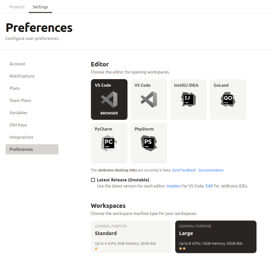Select the VS Code desktop editor
This screenshot has height=261, width=272.
pyautogui.click(x=149, y=99)
